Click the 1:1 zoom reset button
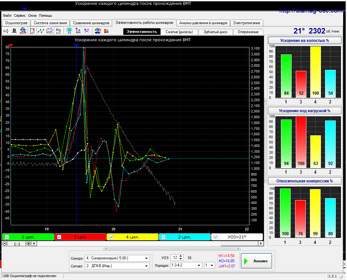Image resolution: width=347 pixels, height=280 pixels. (x=17, y=244)
